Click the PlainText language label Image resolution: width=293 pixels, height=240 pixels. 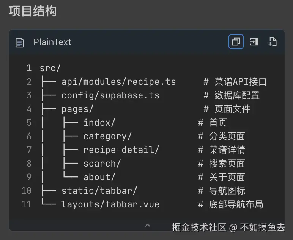[x=52, y=42]
